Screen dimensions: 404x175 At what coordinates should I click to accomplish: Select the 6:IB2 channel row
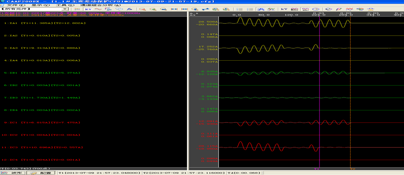(42, 85)
